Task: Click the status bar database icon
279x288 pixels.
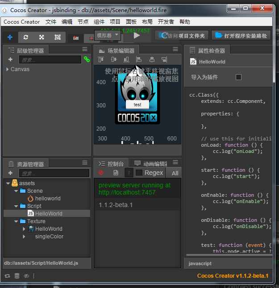Action: [17, 275]
